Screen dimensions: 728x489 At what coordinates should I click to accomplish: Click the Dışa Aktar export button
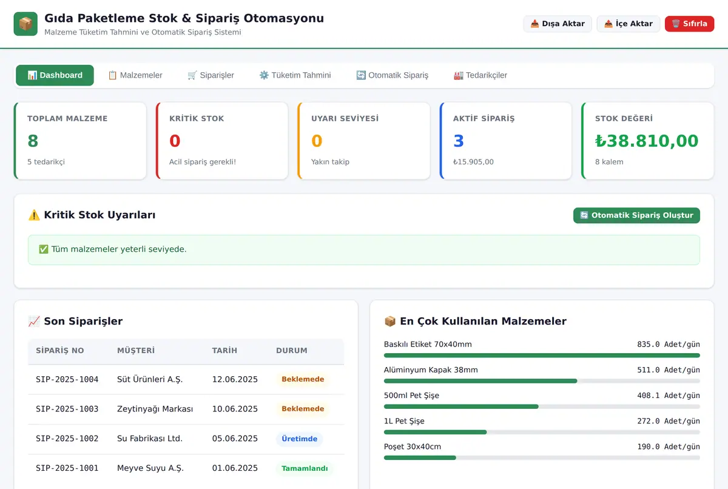(558, 24)
